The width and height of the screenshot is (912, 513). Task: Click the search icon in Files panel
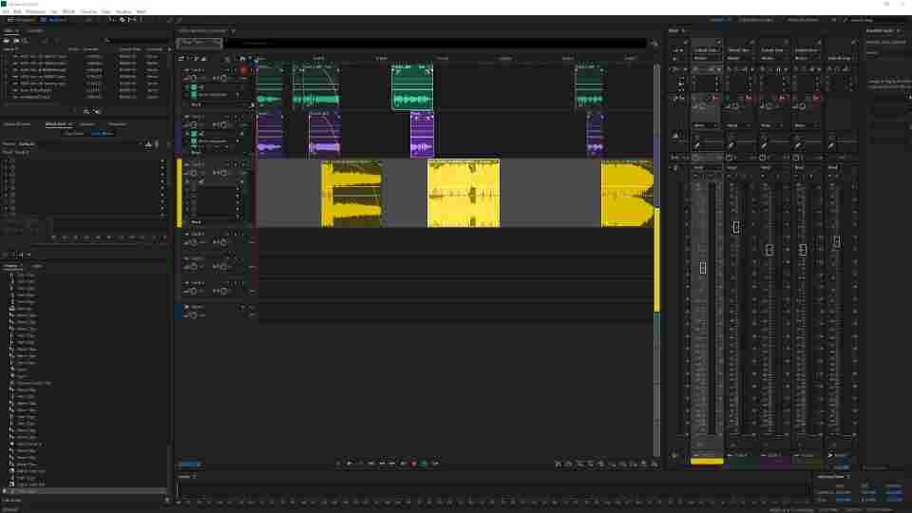tap(107, 41)
